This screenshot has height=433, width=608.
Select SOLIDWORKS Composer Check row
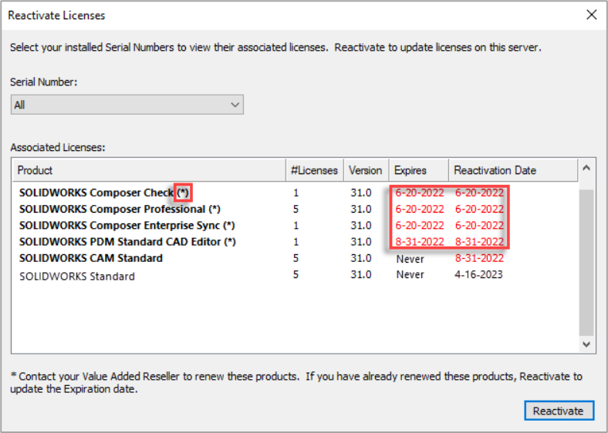point(96,193)
